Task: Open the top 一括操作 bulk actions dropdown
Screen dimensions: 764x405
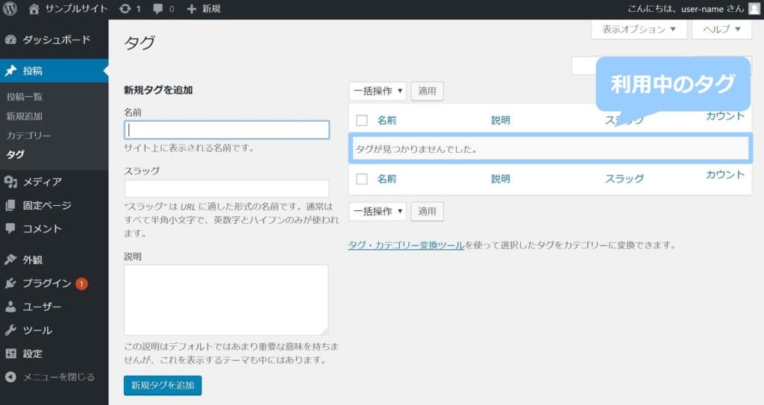Action: click(378, 91)
